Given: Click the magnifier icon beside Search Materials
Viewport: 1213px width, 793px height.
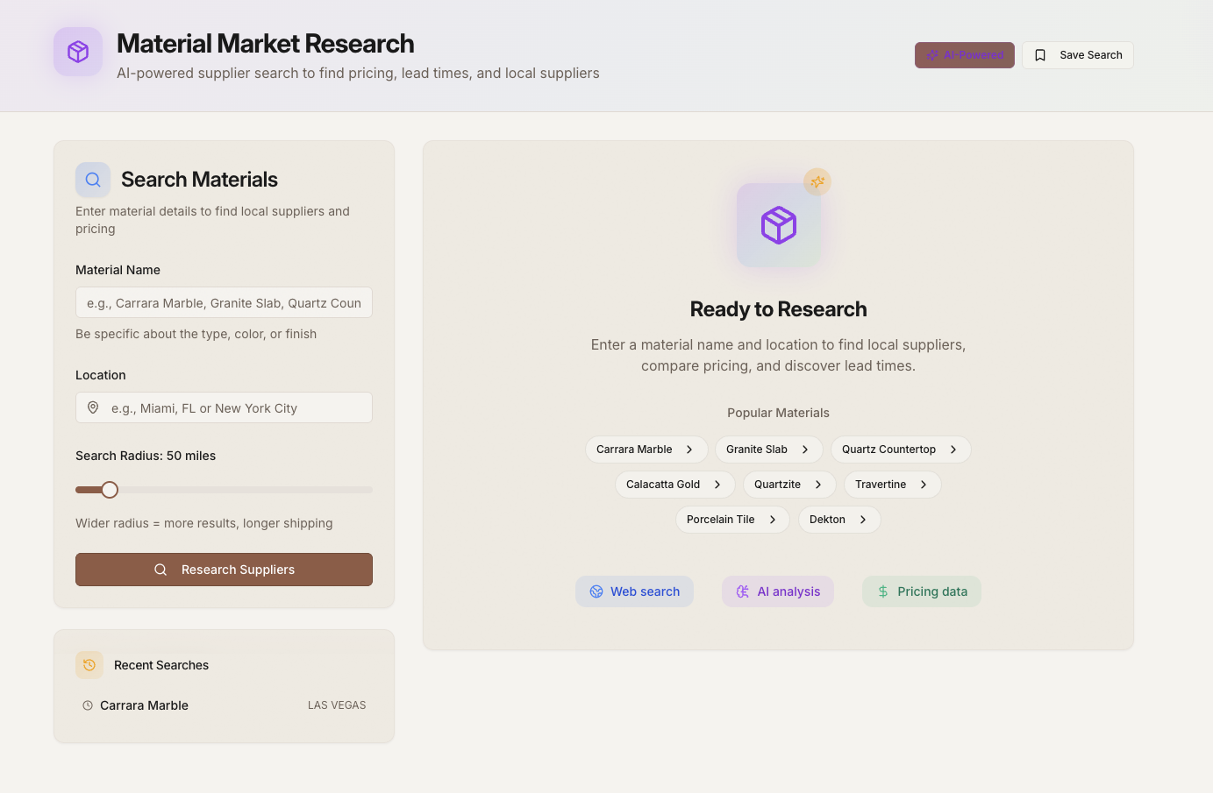Looking at the screenshot, I should click(x=93, y=180).
